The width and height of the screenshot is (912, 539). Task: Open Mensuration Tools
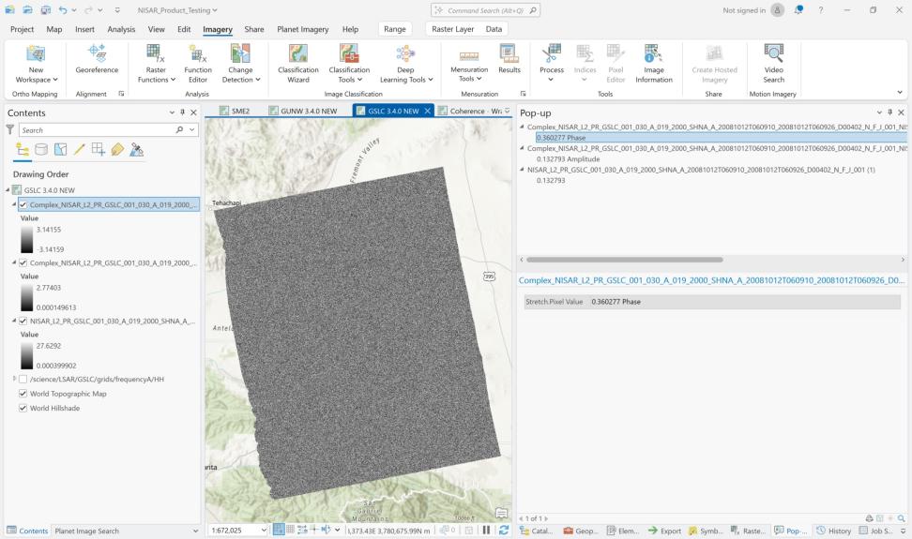pos(469,64)
